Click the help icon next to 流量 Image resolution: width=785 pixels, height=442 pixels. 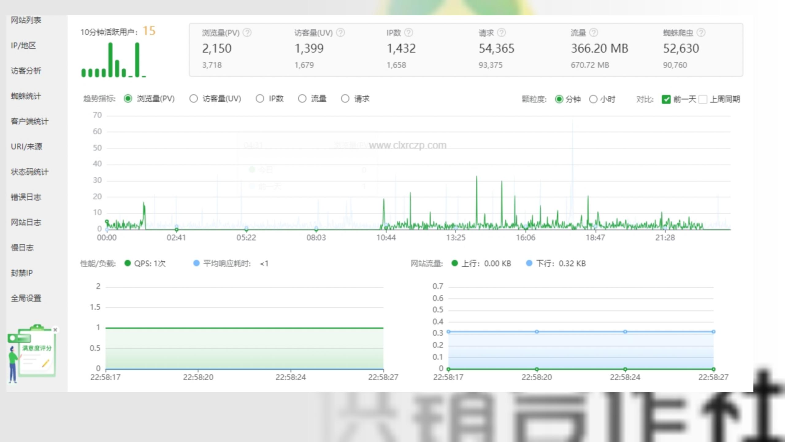click(x=593, y=33)
